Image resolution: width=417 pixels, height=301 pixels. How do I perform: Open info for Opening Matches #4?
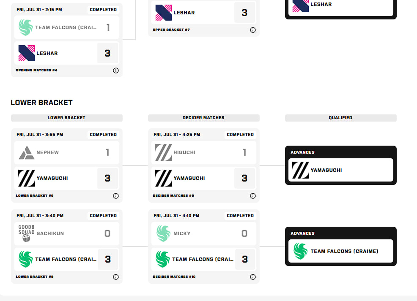[x=116, y=71]
